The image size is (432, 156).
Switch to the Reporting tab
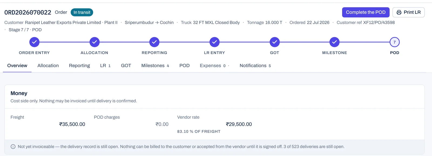coord(79,65)
